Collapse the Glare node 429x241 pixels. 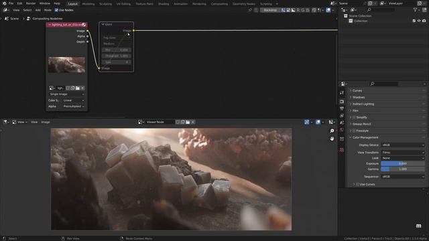click(x=103, y=24)
